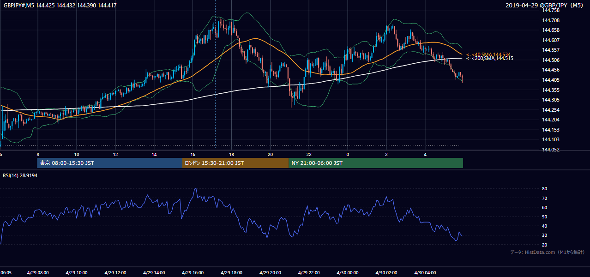Click the 4/29 14:00 time label
The image size is (590, 277).
pos(154,272)
